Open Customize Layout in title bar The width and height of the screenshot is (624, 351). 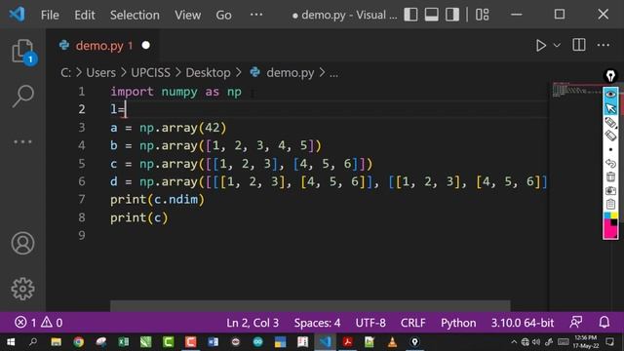tap(483, 15)
